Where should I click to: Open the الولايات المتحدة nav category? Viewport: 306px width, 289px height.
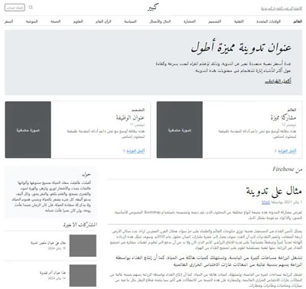[269, 21]
